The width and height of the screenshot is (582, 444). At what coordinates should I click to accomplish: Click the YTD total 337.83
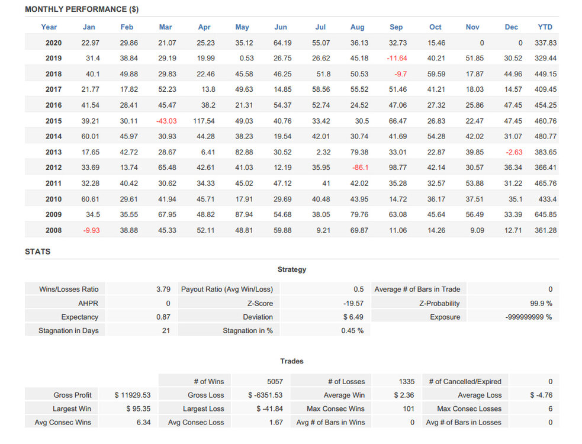coord(546,43)
